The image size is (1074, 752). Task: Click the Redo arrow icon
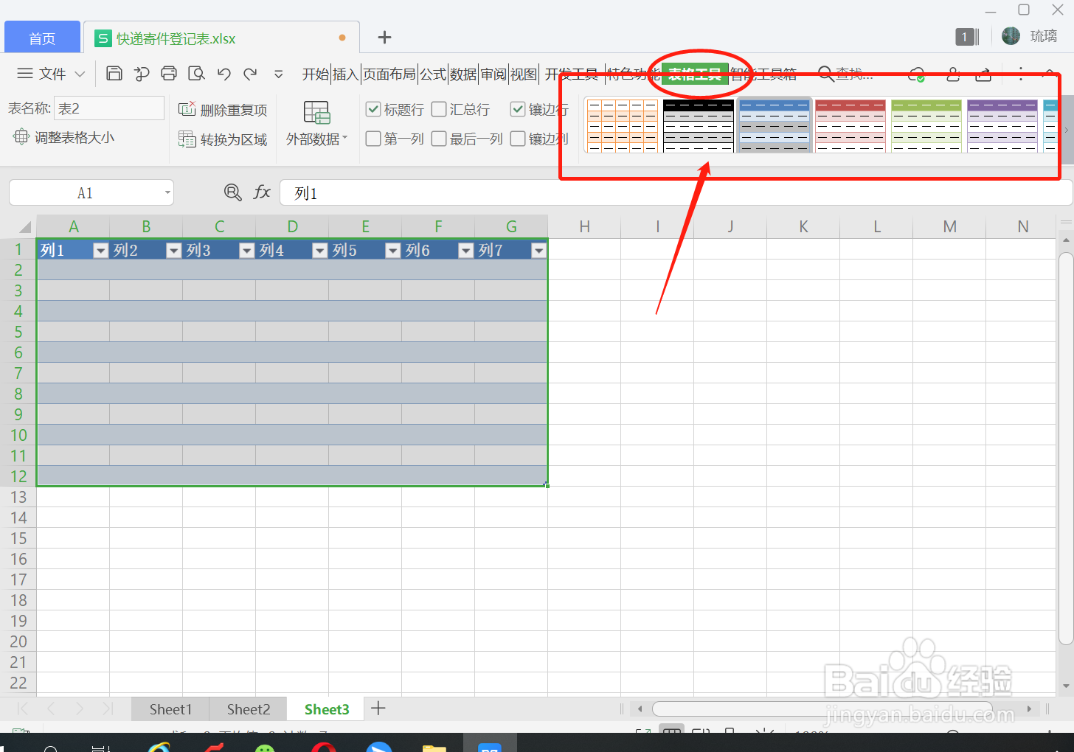[251, 74]
